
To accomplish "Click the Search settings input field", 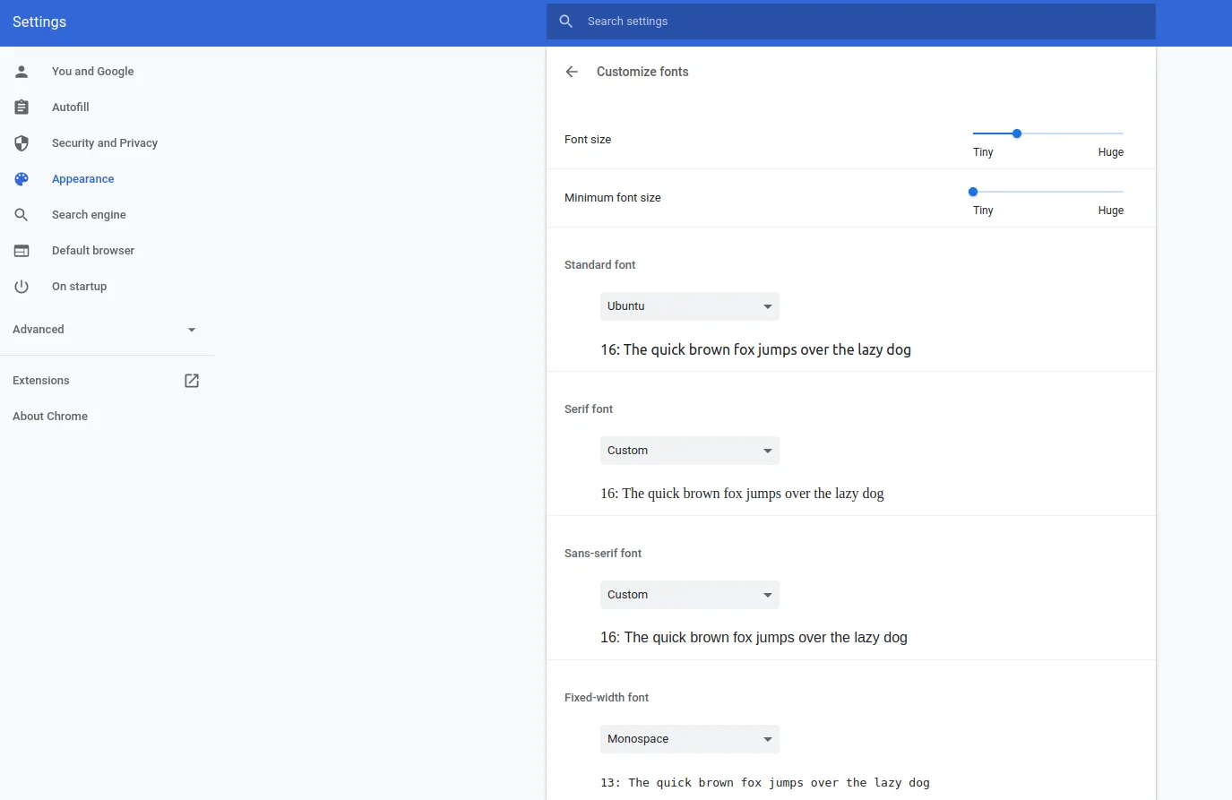I will [x=851, y=22].
